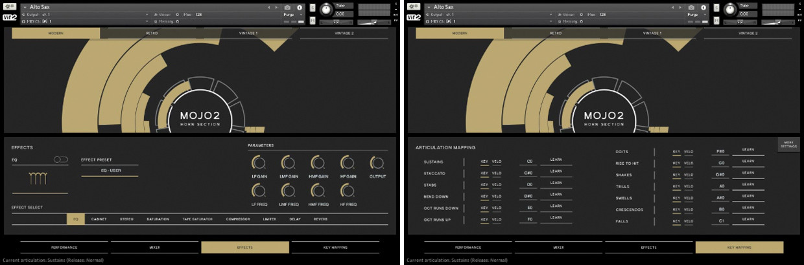Mute the instrument with M in Effects-page panel
Image resolution: width=804 pixels, height=265 pixels.
coord(313,21)
